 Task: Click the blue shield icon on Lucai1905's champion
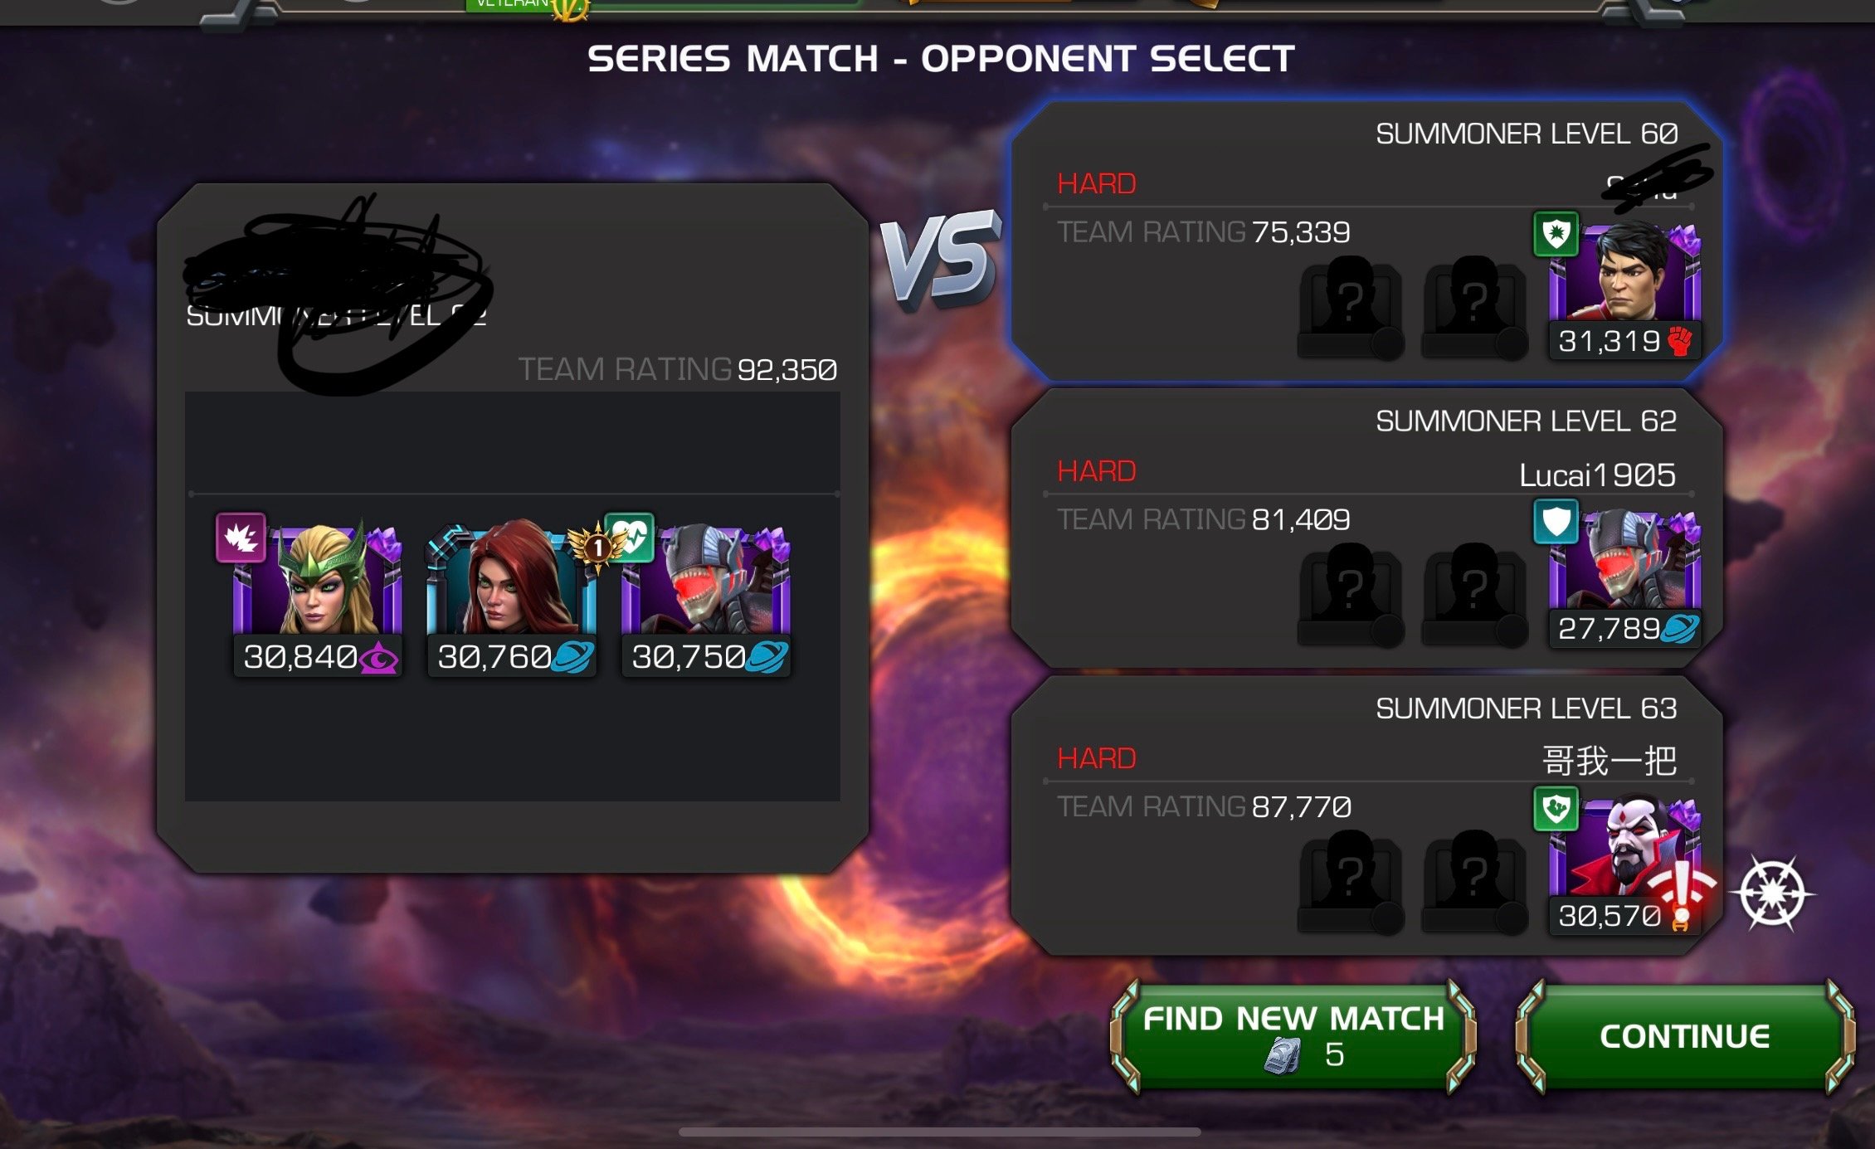[1556, 522]
